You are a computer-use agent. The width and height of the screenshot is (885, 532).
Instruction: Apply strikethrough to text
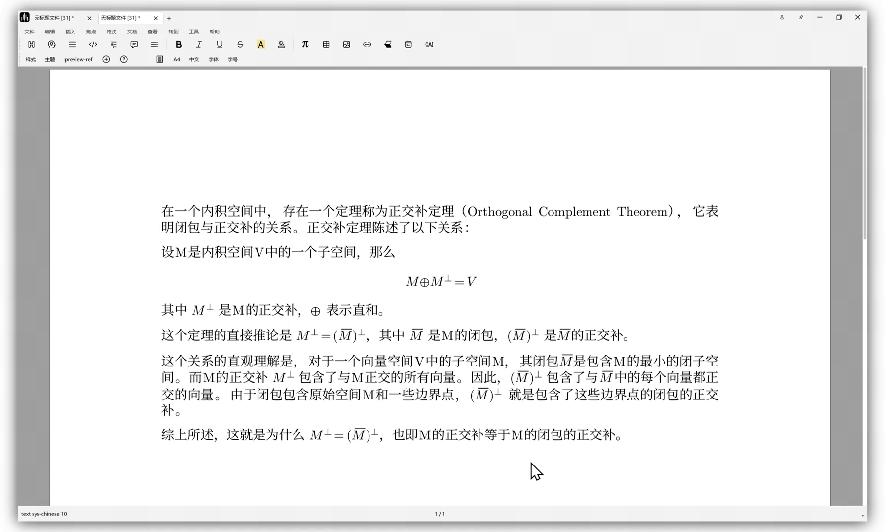(240, 44)
